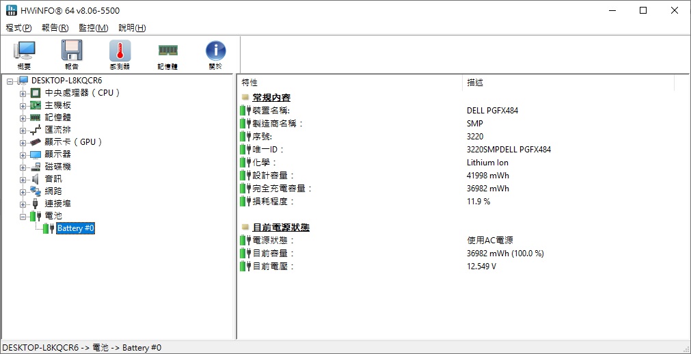The width and height of the screenshot is (691, 354).
Task: Click the battery icon beside 裝置名稱
Action: [245, 111]
